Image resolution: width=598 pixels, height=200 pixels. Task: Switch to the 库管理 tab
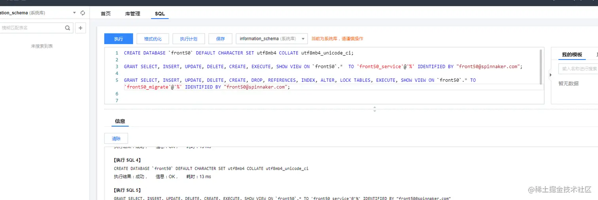pos(132,14)
